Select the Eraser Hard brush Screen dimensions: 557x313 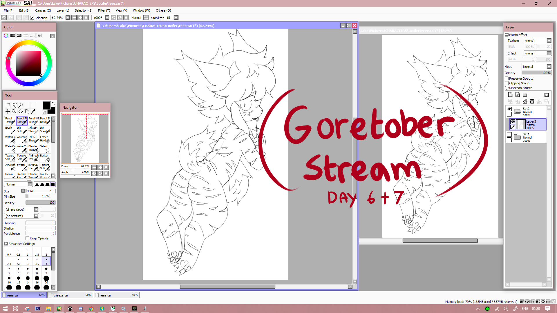tap(45, 139)
